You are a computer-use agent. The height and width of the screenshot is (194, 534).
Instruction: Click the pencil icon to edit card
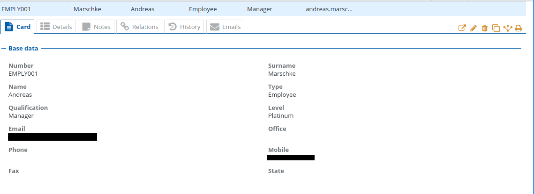pos(473,28)
